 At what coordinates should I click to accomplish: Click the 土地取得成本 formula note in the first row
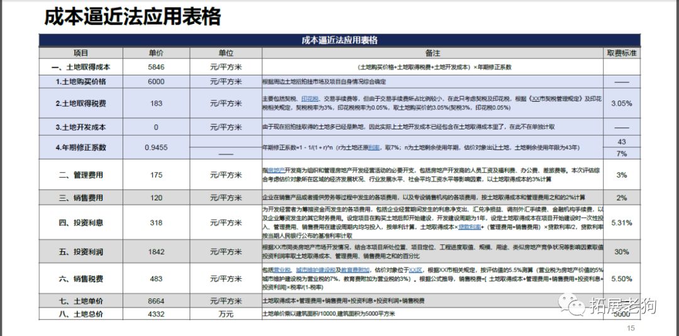point(435,67)
